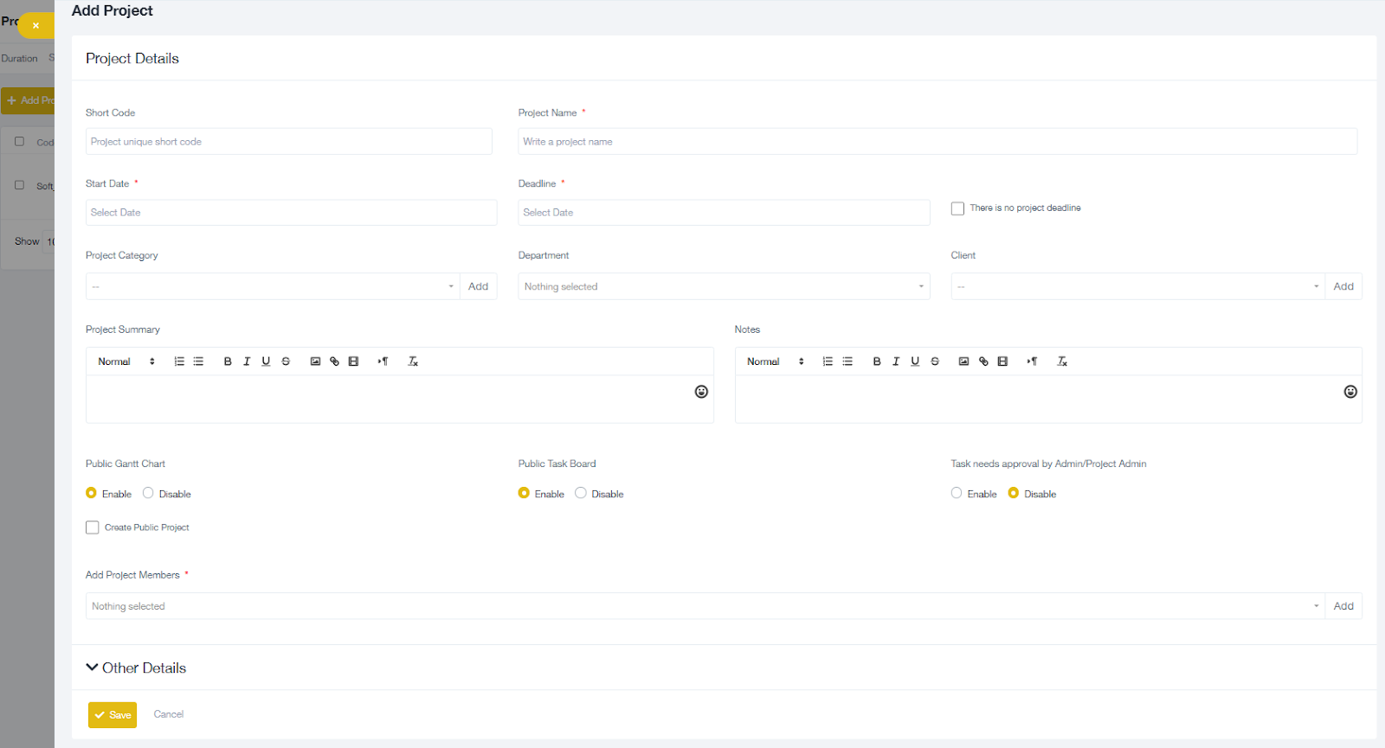Insert link in Notes editor
Viewport: 1385px width, 748px height.
(x=983, y=361)
